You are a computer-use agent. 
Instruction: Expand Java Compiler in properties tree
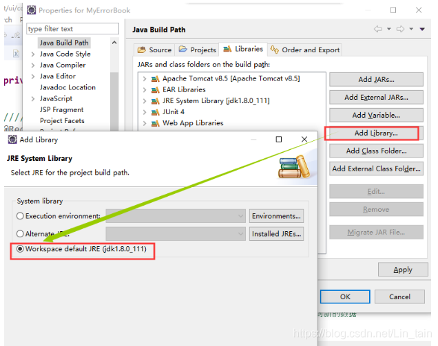point(33,65)
